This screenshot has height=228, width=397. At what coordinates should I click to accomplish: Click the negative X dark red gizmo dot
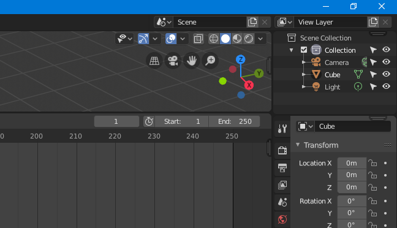pyautogui.click(x=233, y=69)
